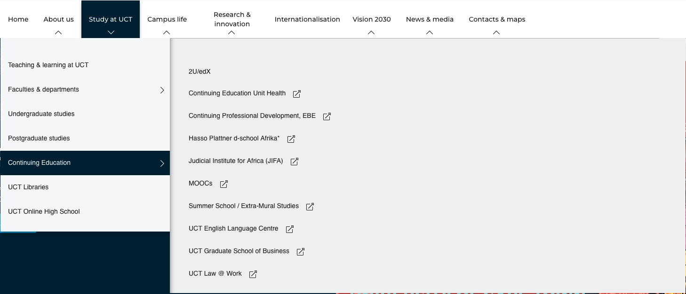The height and width of the screenshot is (294, 686).
Task: Click external link icon next to Summer School
Action: pos(310,207)
